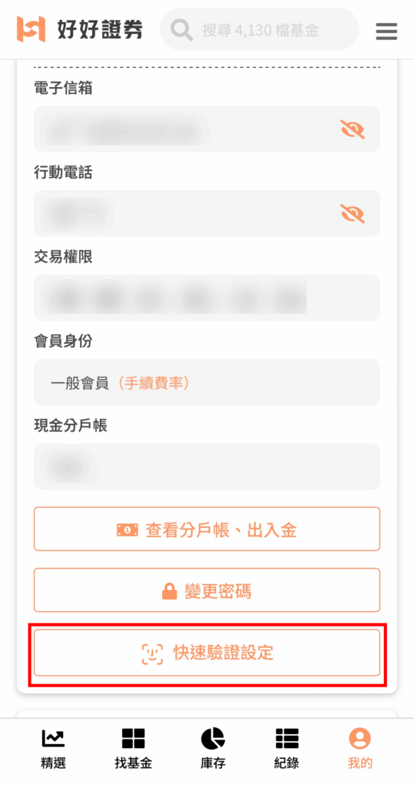Go to 找基金 grid icon

point(133,749)
